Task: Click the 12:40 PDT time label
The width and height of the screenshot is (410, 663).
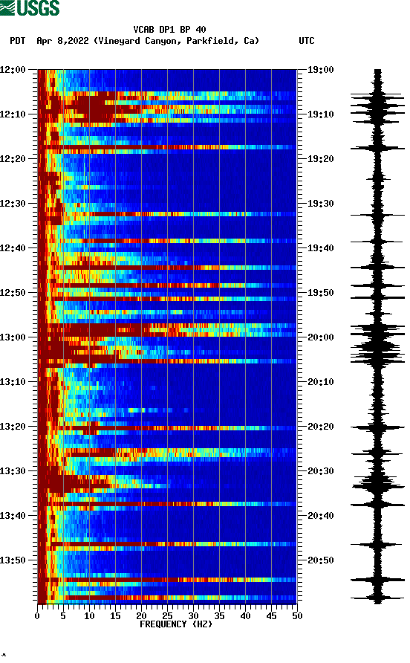Action: coord(13,248)
